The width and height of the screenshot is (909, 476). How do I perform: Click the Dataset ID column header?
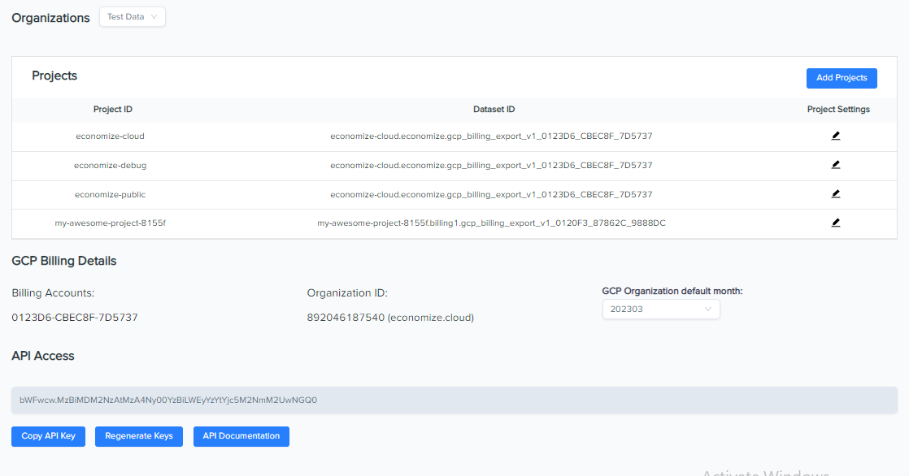494,110
